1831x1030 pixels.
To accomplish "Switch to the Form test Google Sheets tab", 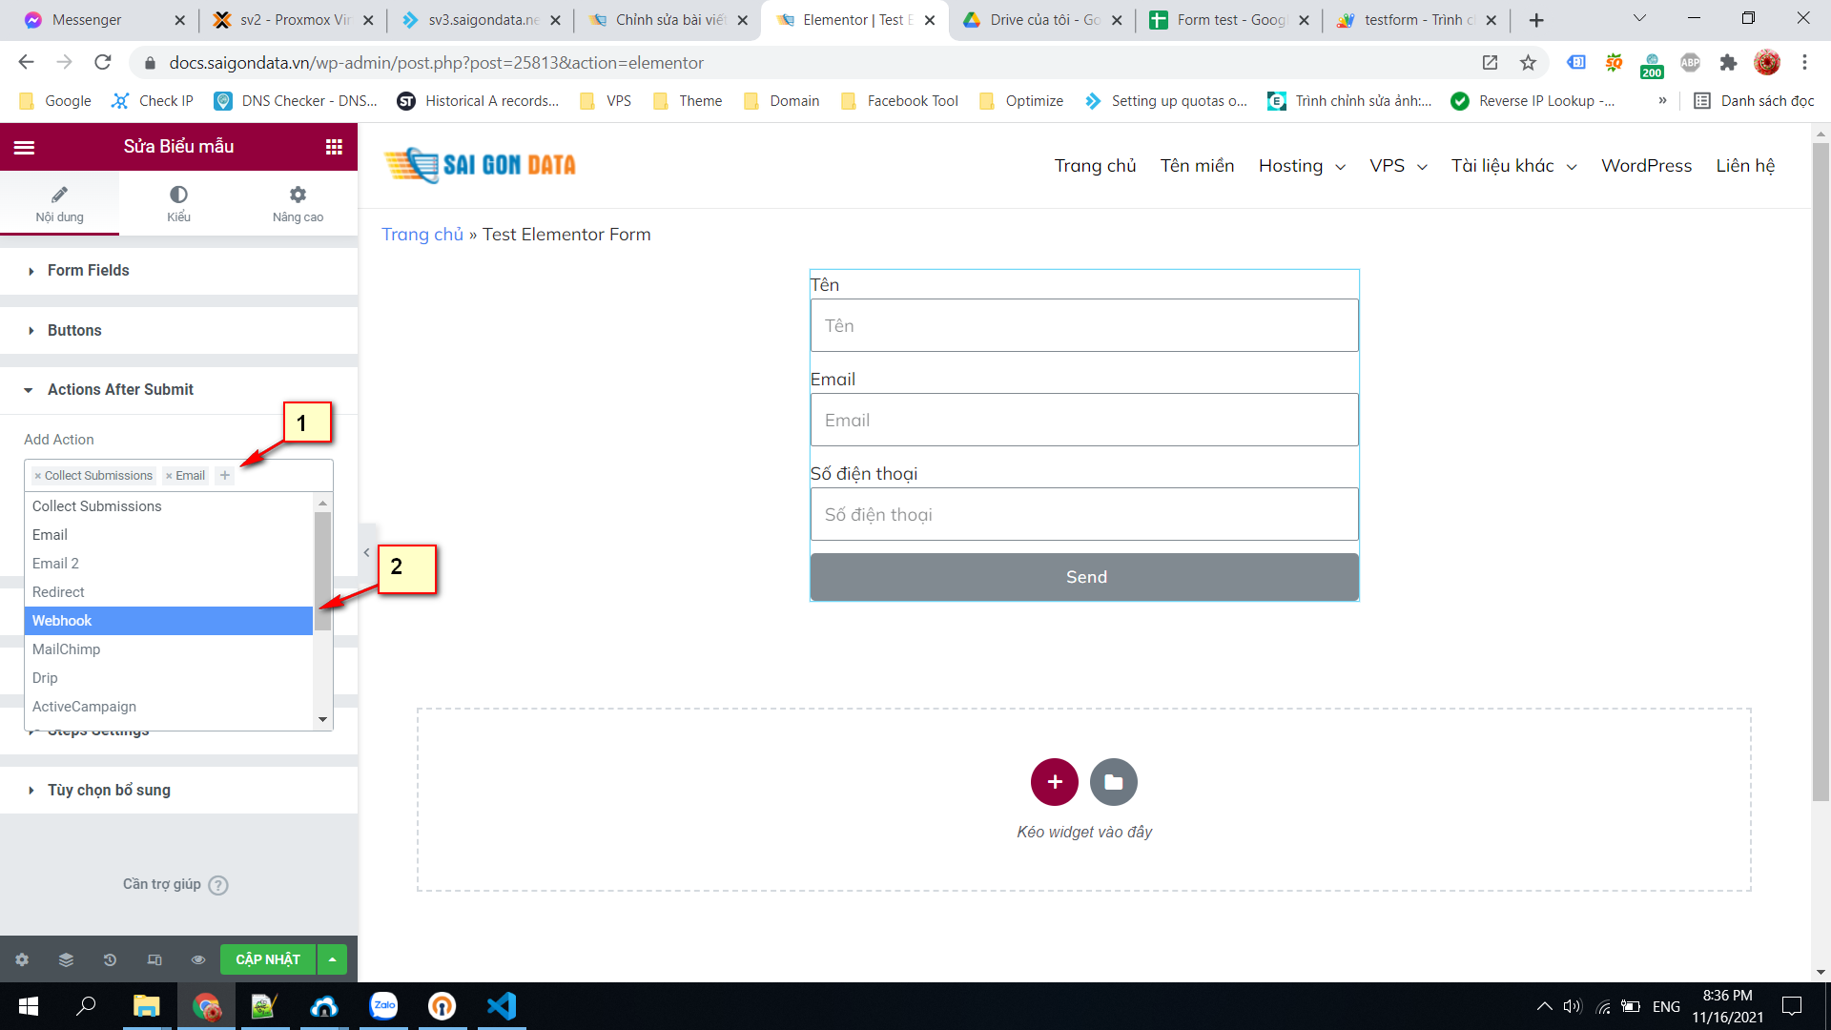I will pos(1230,20).
